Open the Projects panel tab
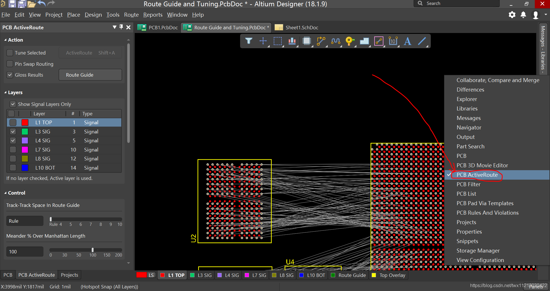 tap(70, 275)
